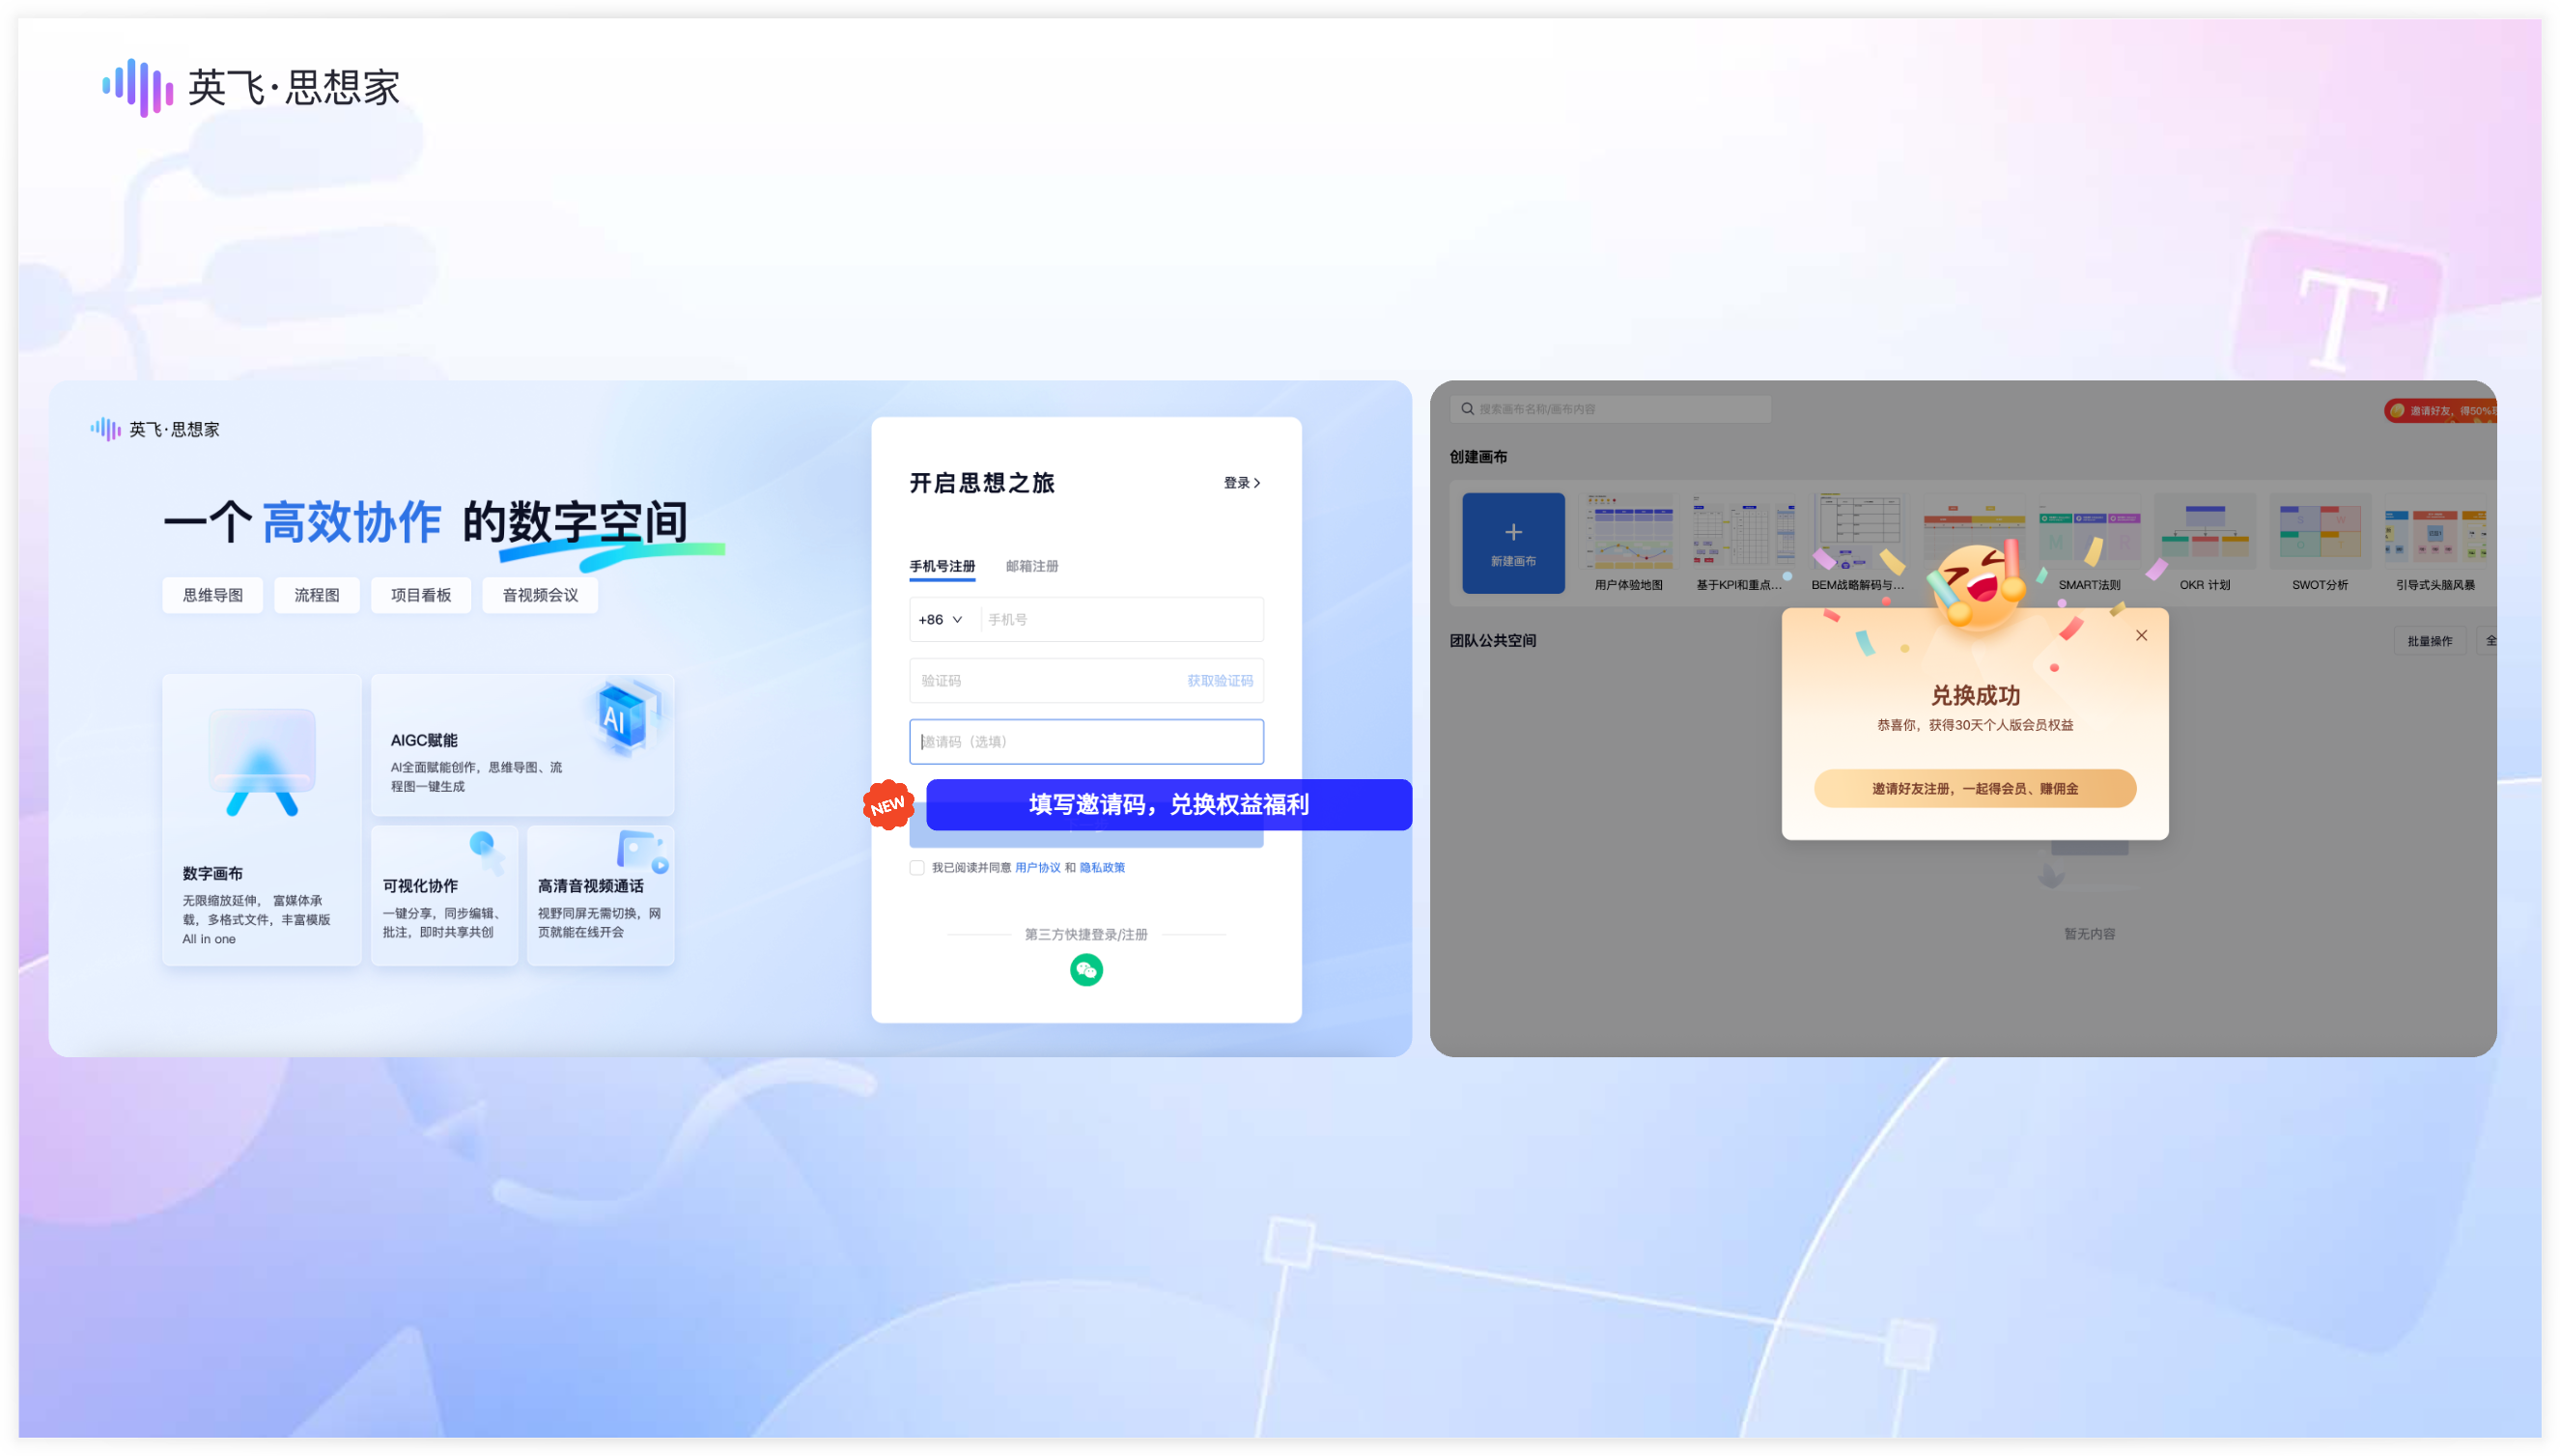
Task: Click the 邀请码（选填）input field
Action: pos(1086,741)
